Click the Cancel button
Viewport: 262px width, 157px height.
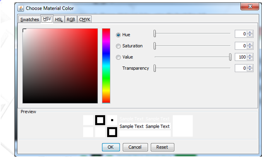[x=135, y=147]
